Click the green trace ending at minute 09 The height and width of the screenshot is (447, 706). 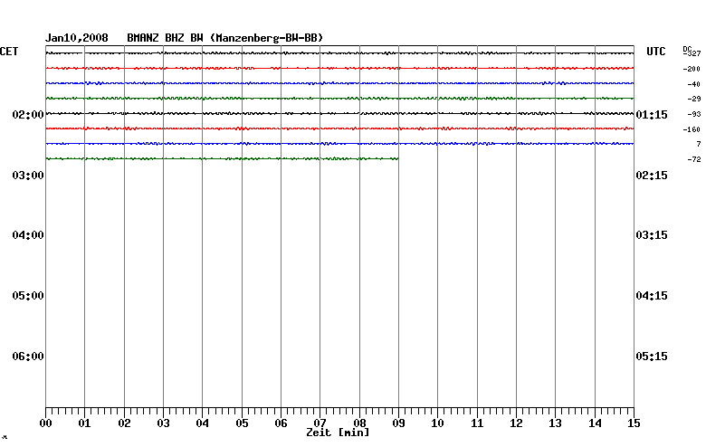click(x=222, y=158)
